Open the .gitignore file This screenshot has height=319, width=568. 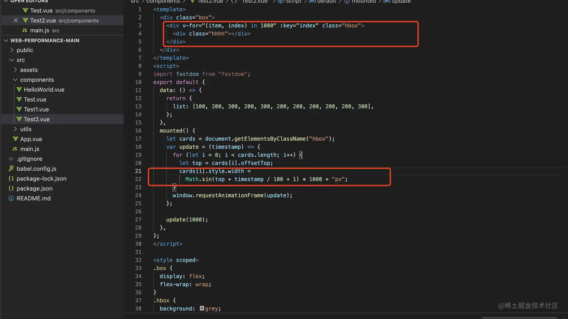(29, 159)
